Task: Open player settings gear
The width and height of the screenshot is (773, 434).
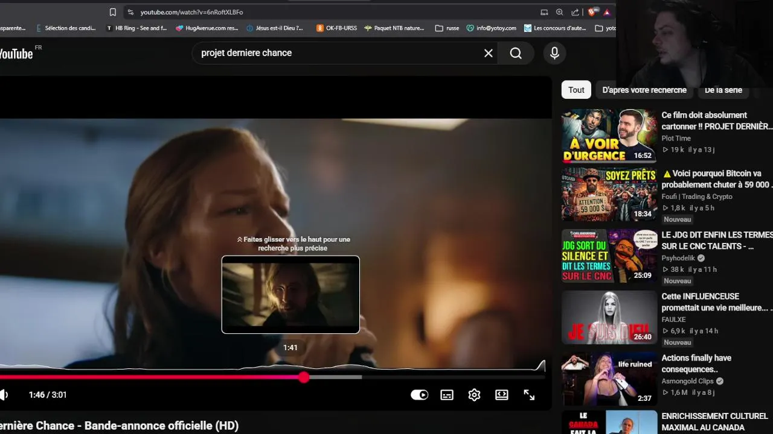Action: (x=474, y=395)
